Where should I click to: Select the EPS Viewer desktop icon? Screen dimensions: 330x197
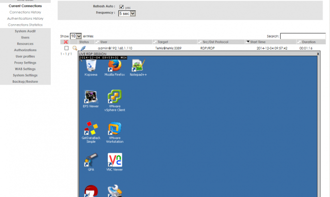click(91, 99)
